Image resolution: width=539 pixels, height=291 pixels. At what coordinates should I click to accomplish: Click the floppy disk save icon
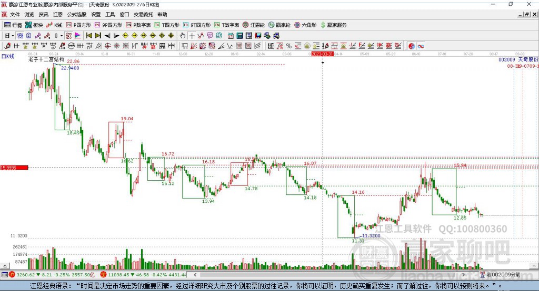pos(258,36)
